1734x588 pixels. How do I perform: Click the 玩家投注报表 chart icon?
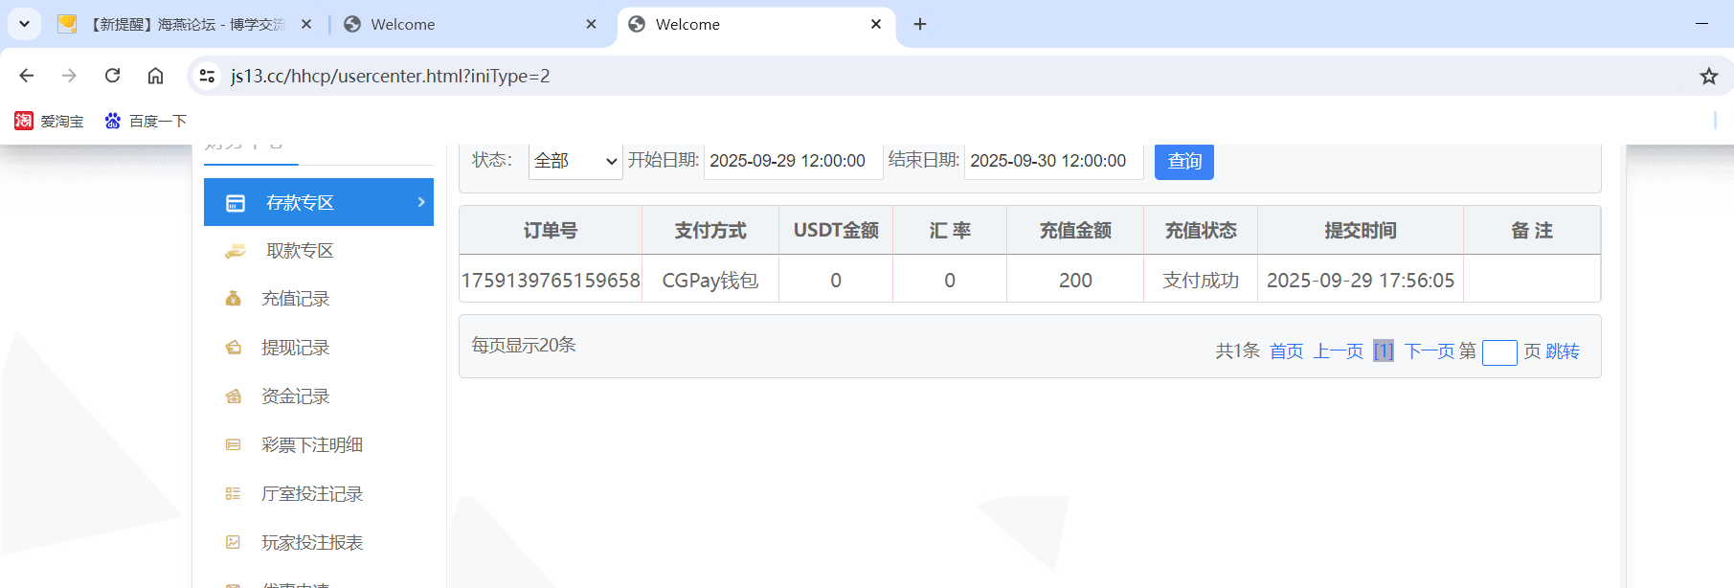tap(233, 542)
